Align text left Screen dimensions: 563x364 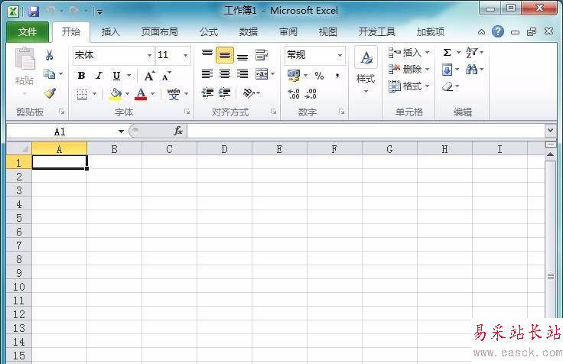[207, 74]
